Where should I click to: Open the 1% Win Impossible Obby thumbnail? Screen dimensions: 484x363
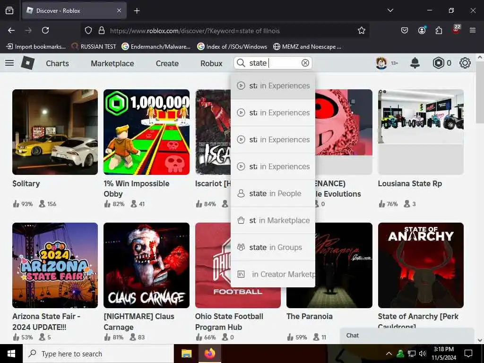pyautogui.click(x=147, y=132)
